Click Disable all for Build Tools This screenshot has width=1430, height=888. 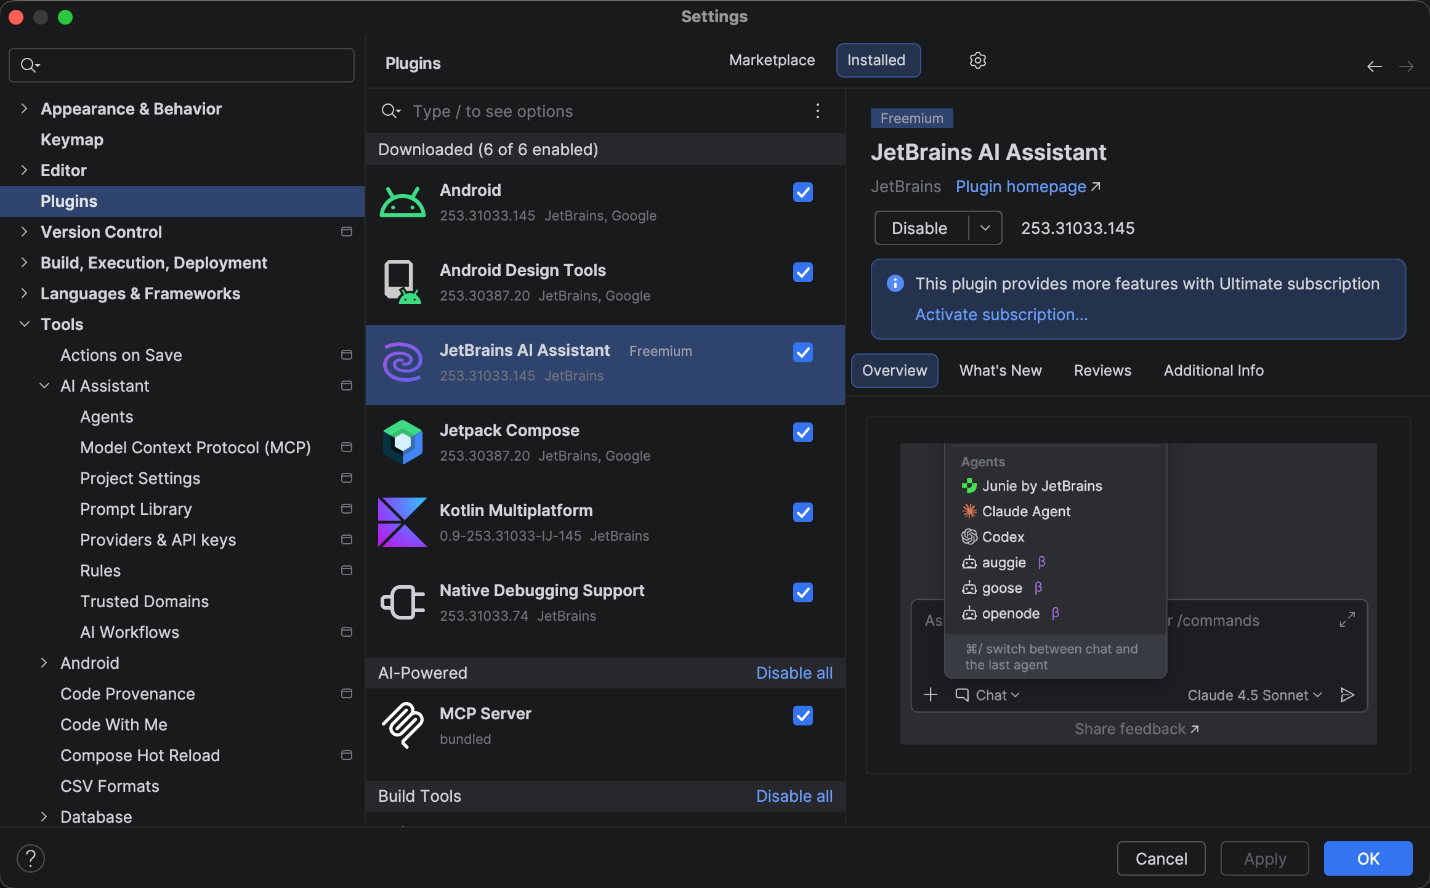[794, 796]
